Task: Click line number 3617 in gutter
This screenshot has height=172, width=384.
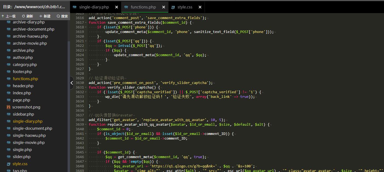Action: pos(80,22)
